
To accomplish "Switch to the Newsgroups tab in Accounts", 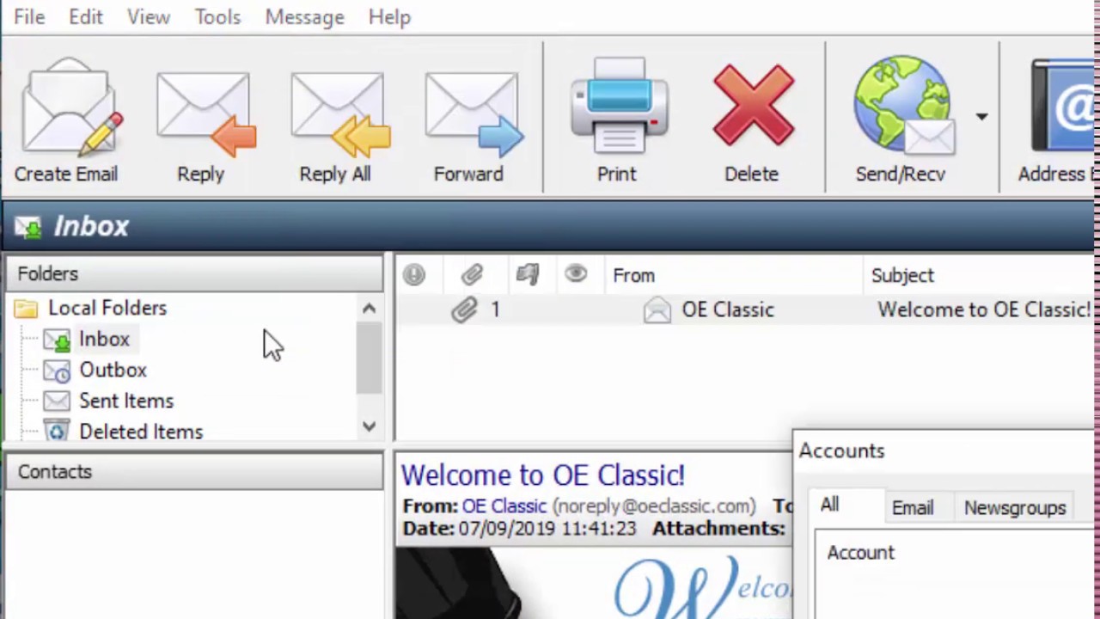I will 1015,507.
